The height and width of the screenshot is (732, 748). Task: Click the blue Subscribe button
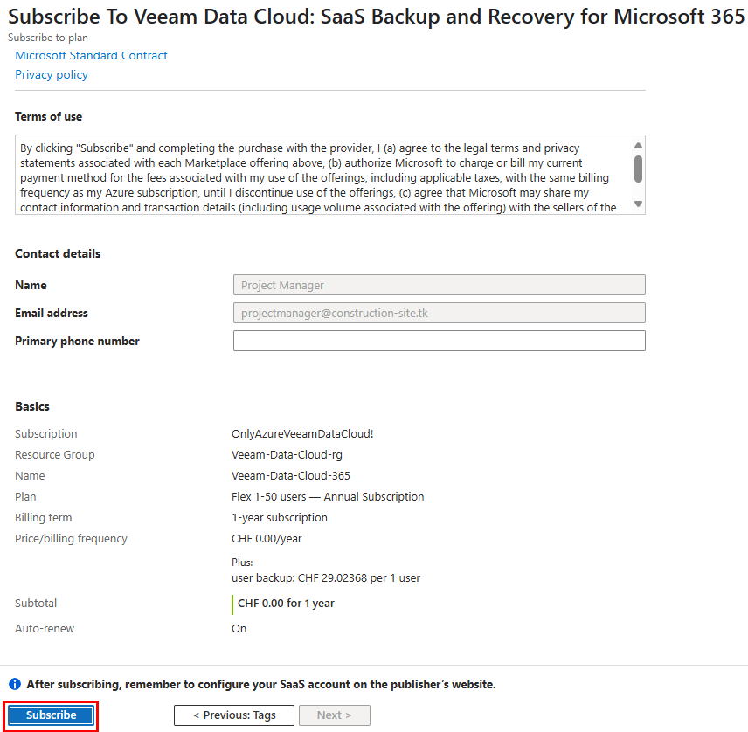51,715
